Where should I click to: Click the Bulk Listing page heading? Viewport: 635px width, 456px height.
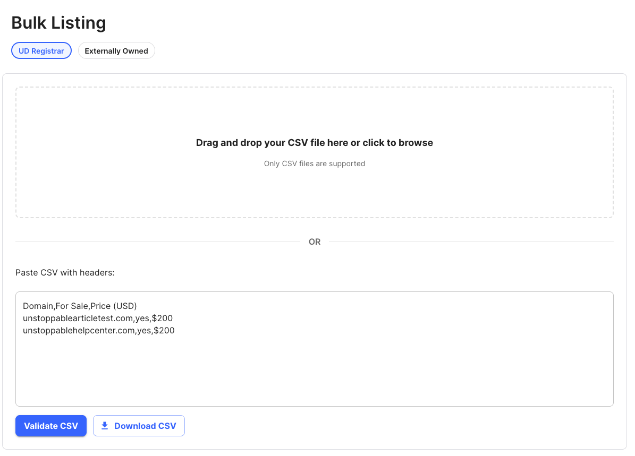(58, 23)
